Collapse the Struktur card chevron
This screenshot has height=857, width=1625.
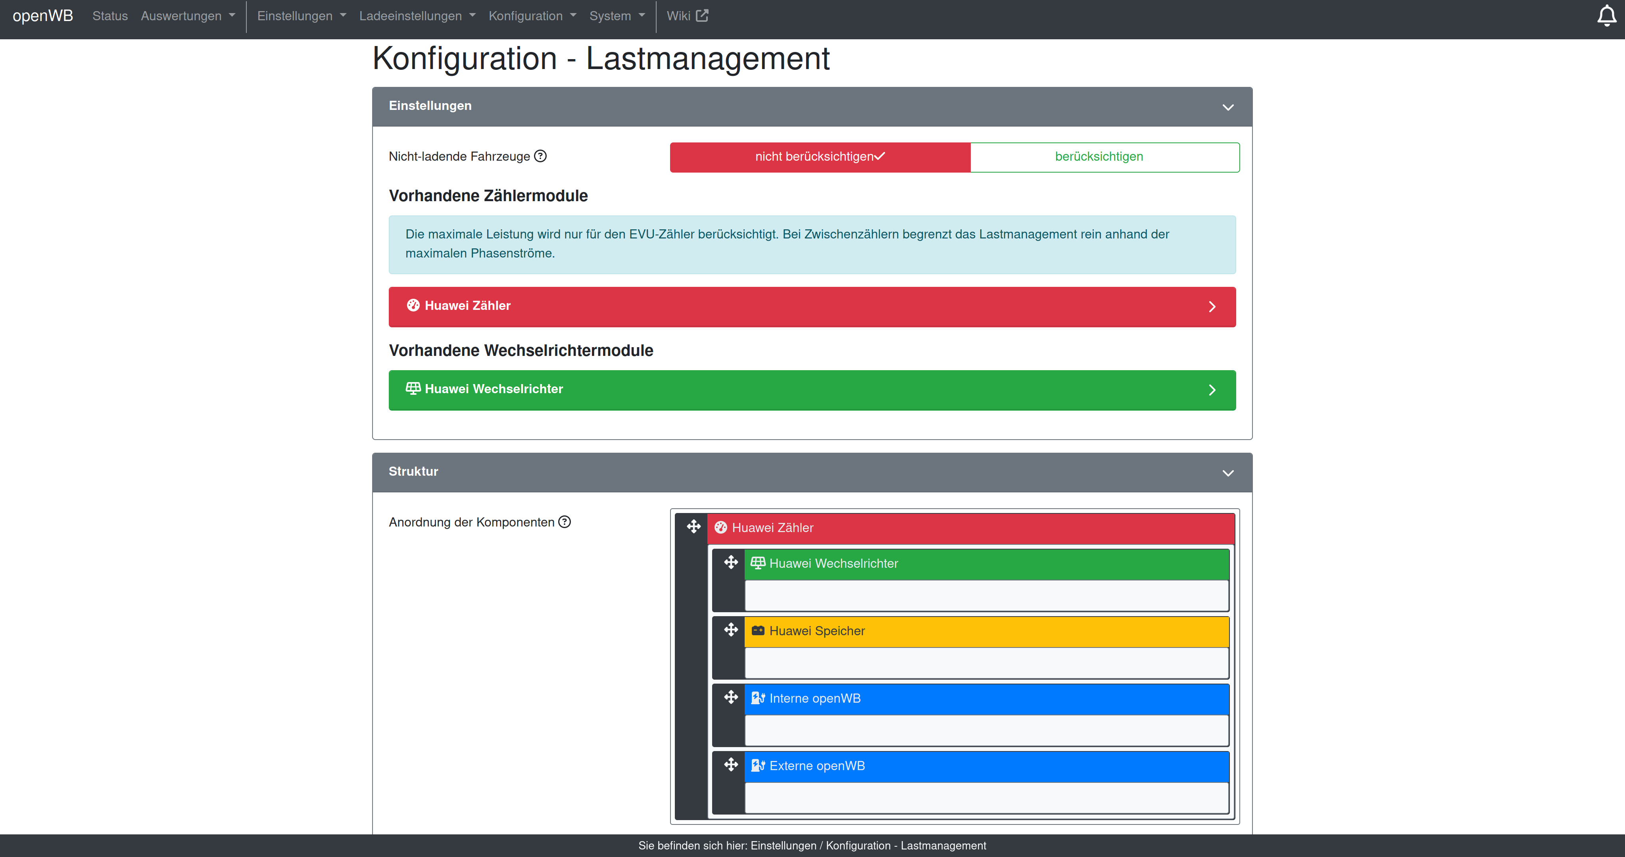1227,473
